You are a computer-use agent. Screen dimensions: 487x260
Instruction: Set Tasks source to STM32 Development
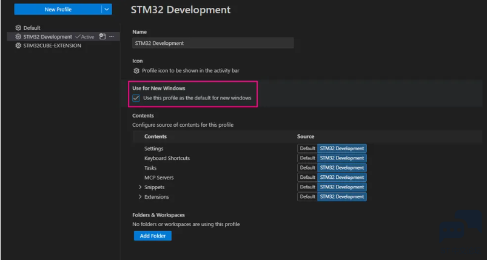click(342, 167)
